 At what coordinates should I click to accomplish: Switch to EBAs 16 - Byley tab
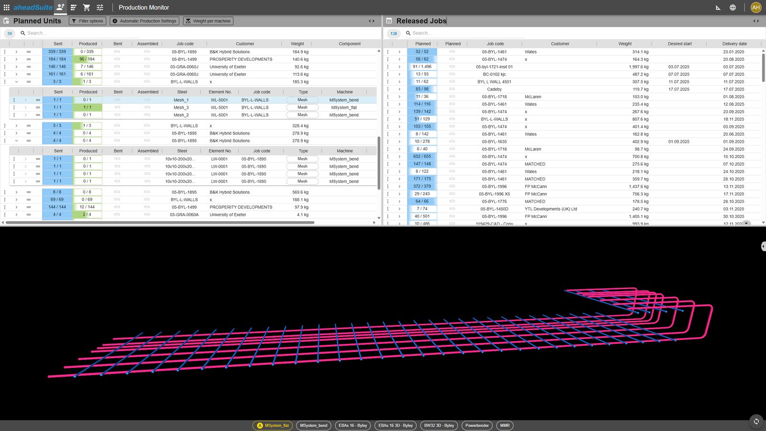coord(353,425)
